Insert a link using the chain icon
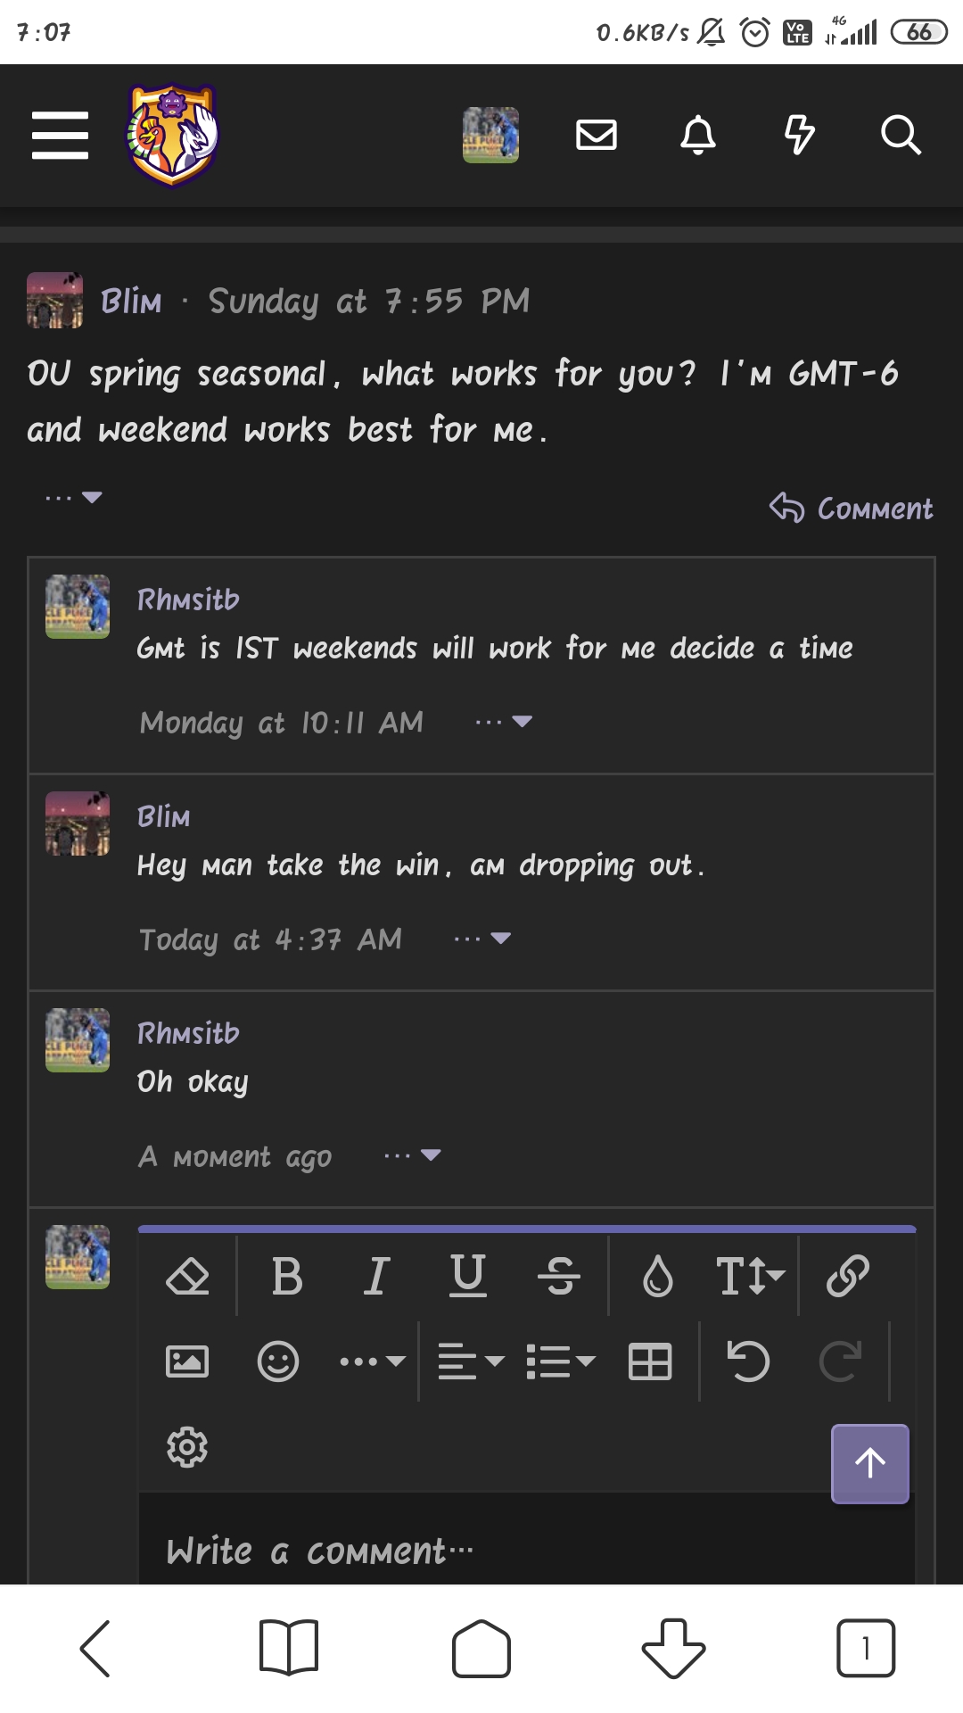The width and height of the screenshot is (963, 1713). pyautogui.click(x=845, y=1276)
